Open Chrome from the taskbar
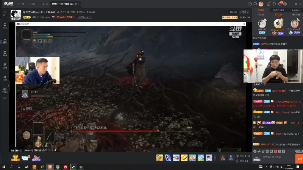This screenshot has width=303, height=170. [x=58, y=167]
